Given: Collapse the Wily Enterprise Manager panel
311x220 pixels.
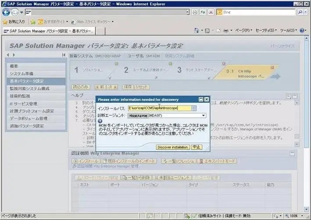Looking at the screenshot, I should pos(292,153).
